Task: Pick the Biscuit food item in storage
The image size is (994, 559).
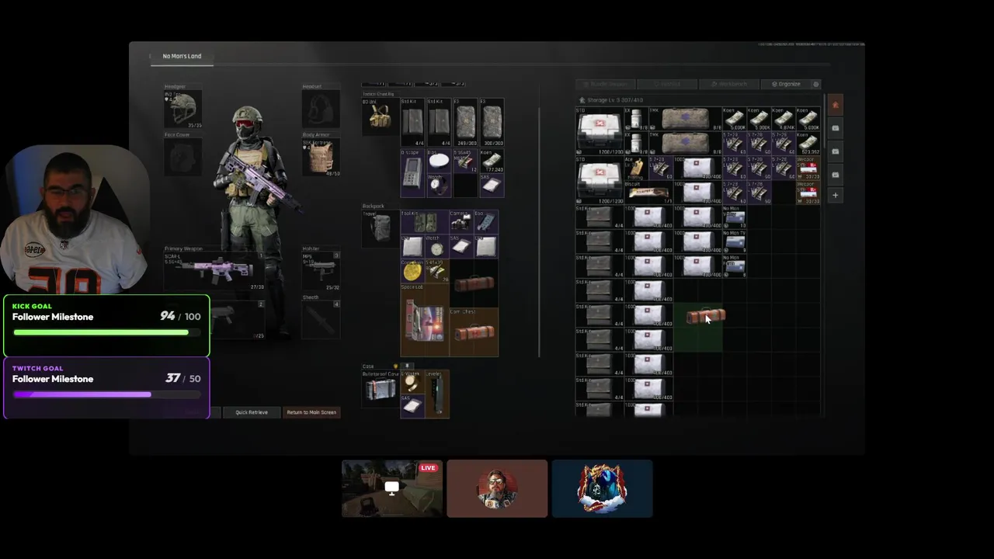Action: (x=648, y=193)
